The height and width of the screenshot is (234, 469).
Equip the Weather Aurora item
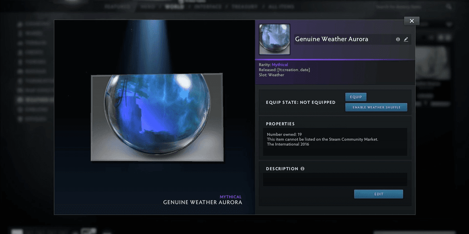coord(356,97)
